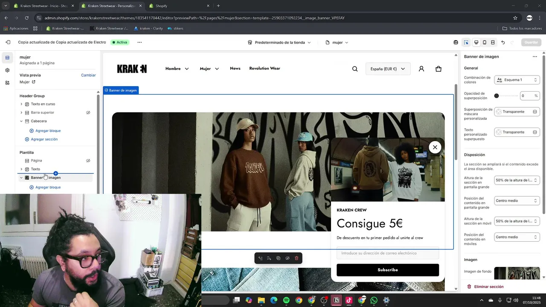
Task: Click the undo arrow
Action: (x=503, y=42)
